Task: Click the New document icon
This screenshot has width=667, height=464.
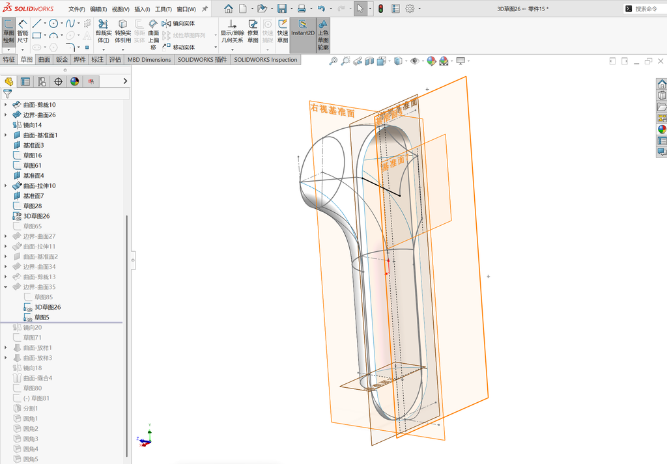Action: (242, 8)
